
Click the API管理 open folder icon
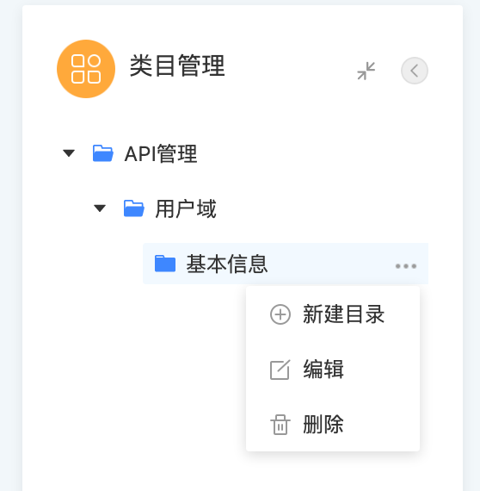pos(103,153)
